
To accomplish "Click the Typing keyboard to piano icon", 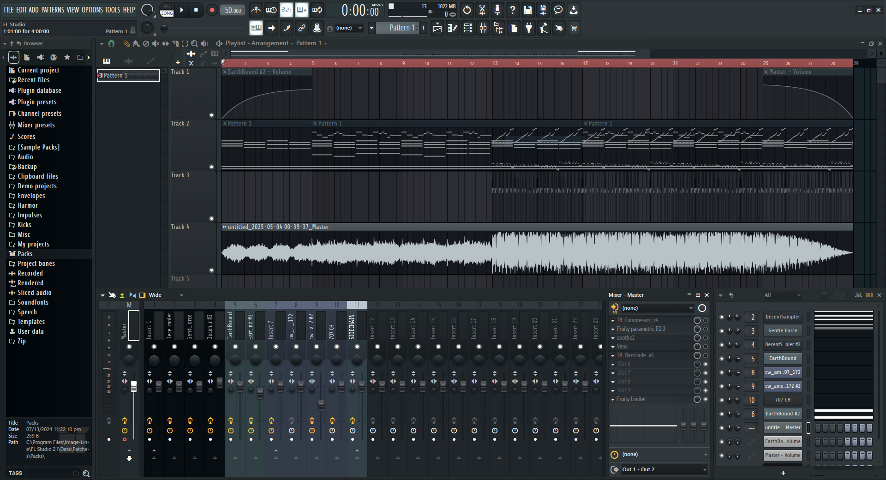I will click(256, 28).
